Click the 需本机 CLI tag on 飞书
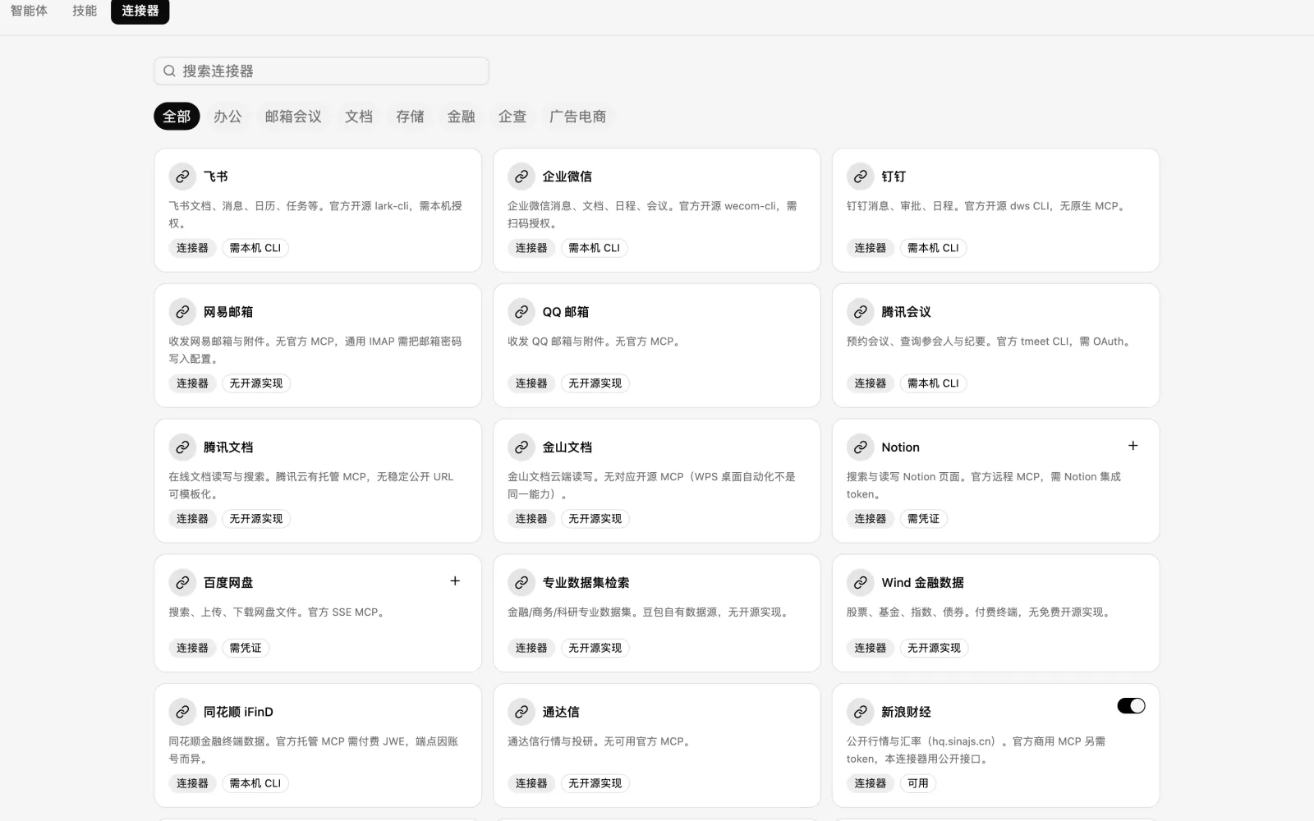1314x821 pixels. [255, 248]
